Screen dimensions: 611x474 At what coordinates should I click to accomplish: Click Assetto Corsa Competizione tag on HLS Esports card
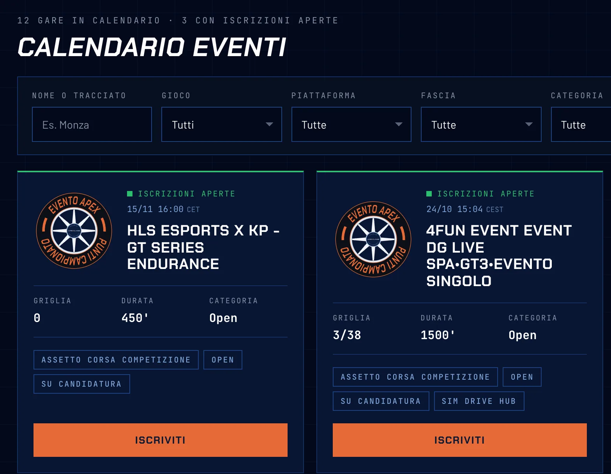(x=116, y=360)
